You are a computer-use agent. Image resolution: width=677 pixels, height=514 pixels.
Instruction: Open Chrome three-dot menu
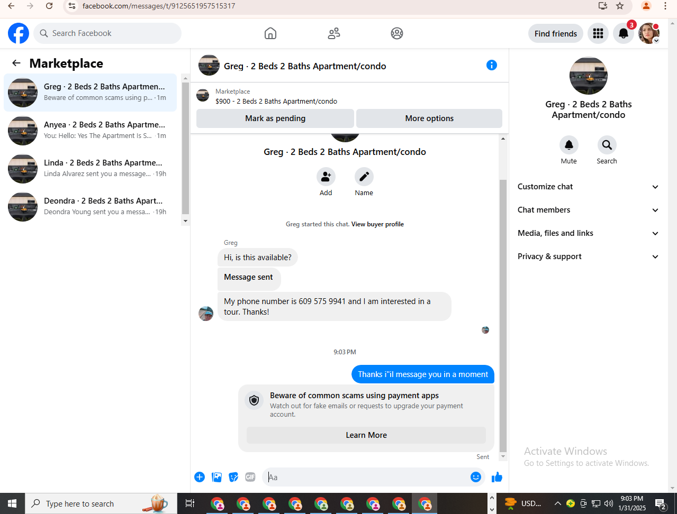point(665,6)
